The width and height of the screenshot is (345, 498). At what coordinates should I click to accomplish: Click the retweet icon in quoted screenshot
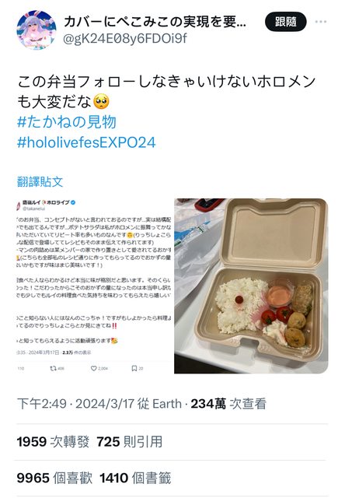pyautogui.click(x=53, y=368)
